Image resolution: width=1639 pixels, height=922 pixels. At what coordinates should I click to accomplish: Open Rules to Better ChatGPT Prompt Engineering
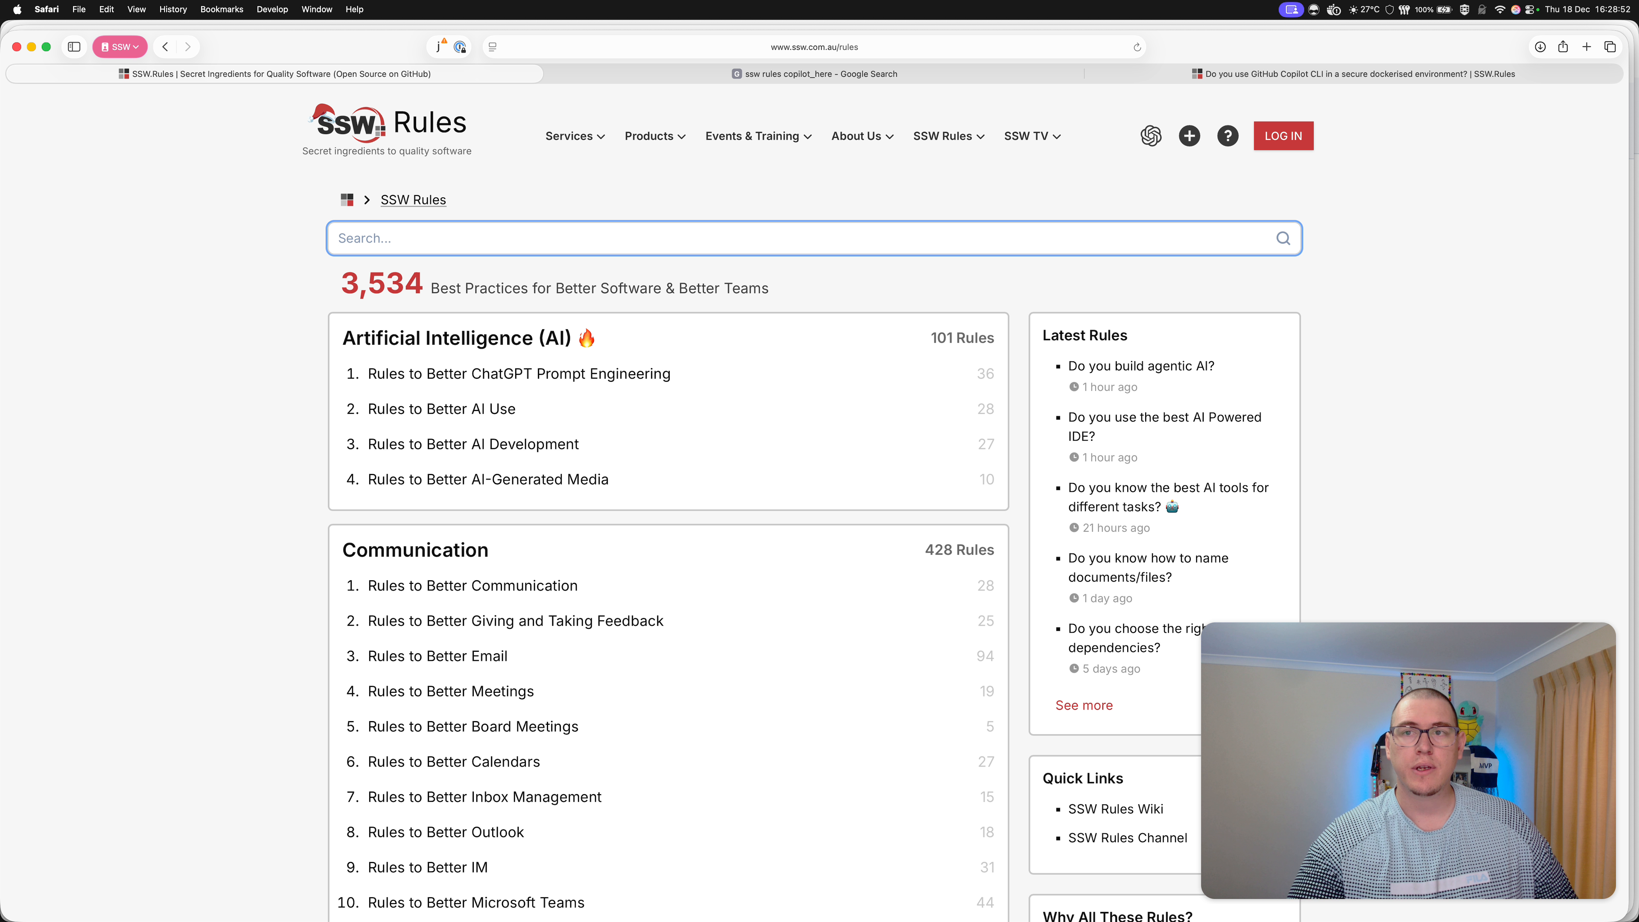coord(519,374)
